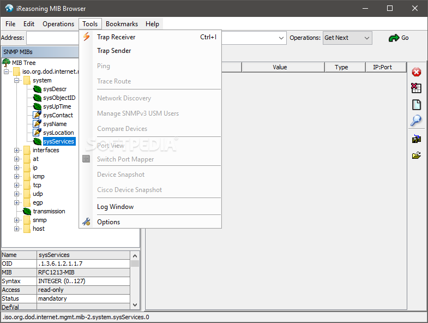
Task: Click the clear table icon
Action: pyautogui.click(x=416, y=88)
